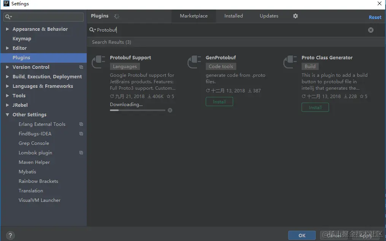This screenshot has height=241, width=386.
Task: Open the Protobuf Support plugin title
Action: pos(130,58)
